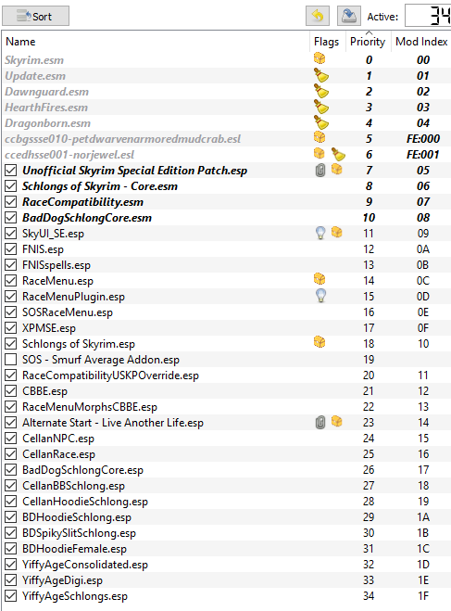
Task: Click the paperclip flag of Unofficial Skyrim Patch
Action: pos(320,171)
